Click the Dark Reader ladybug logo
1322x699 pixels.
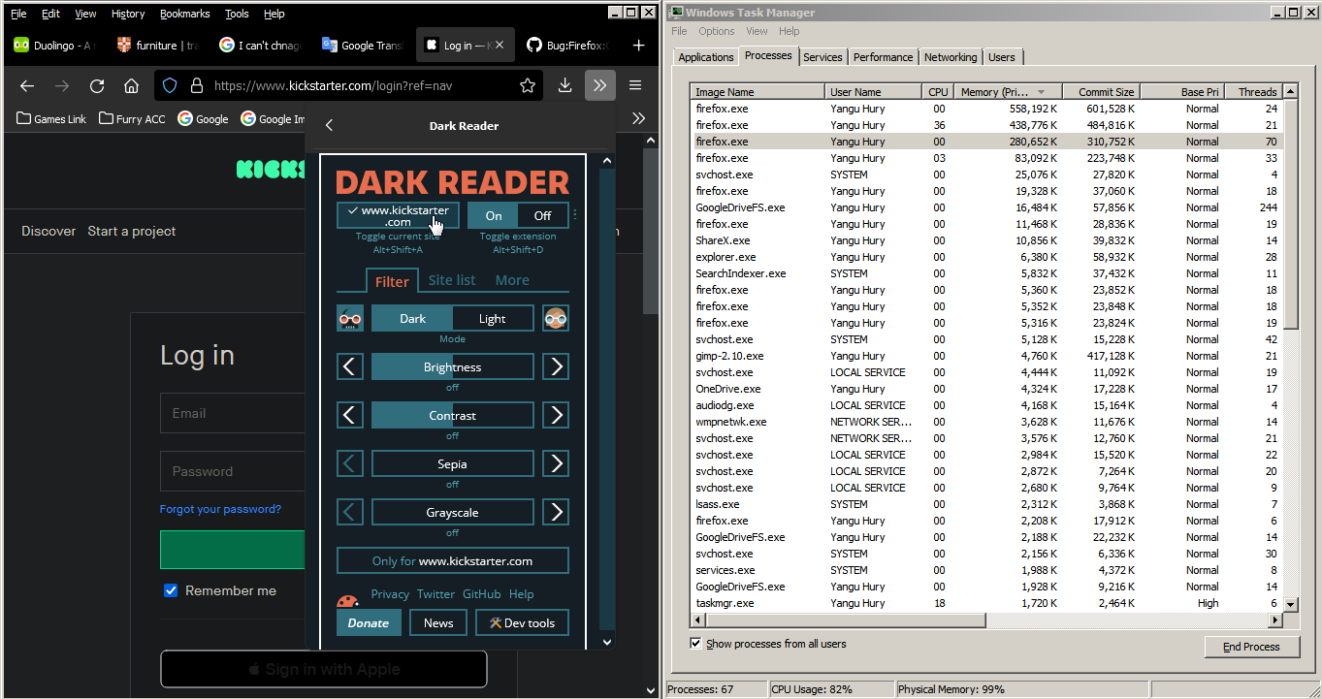pos(348,600)
